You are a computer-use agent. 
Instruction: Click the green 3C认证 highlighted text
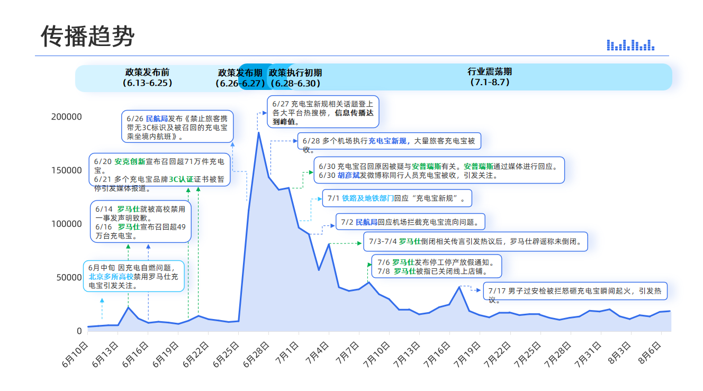click(181, 179)
